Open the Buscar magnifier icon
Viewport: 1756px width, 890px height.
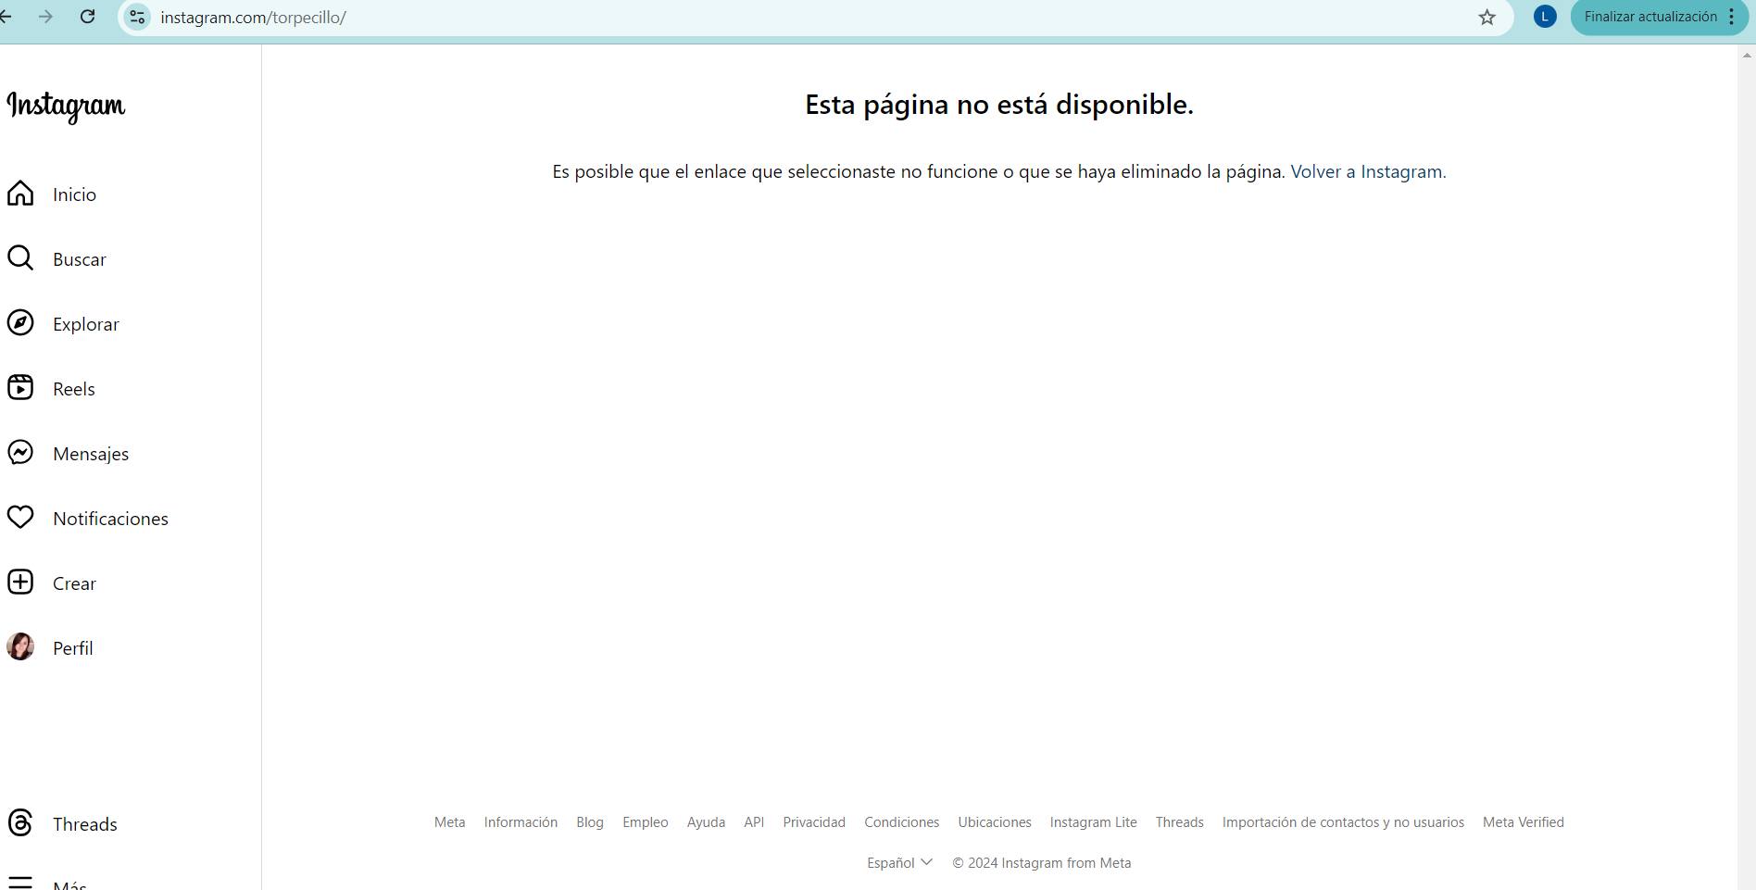point(20,258)
